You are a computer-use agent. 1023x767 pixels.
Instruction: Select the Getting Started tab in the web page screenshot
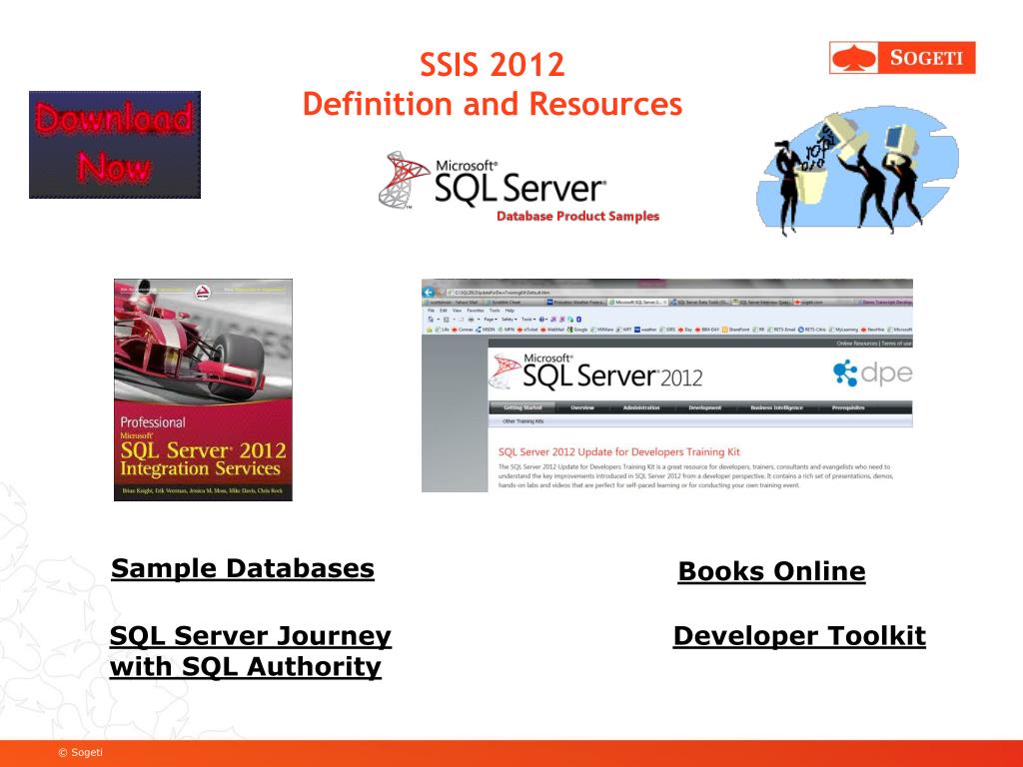pyautogui.click(x=522, y=407)
